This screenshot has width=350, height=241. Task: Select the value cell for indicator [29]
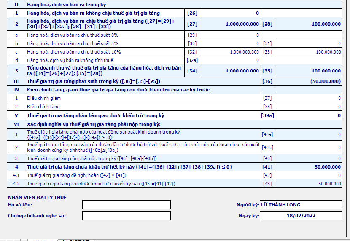[x=230, y=35]
